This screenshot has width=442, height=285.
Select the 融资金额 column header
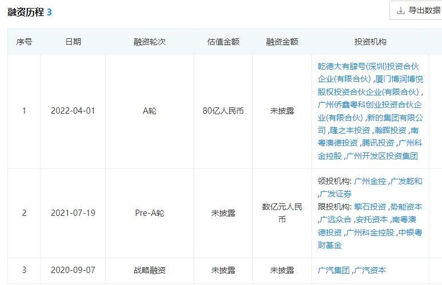pyautogui.click(x=282, y=42)
